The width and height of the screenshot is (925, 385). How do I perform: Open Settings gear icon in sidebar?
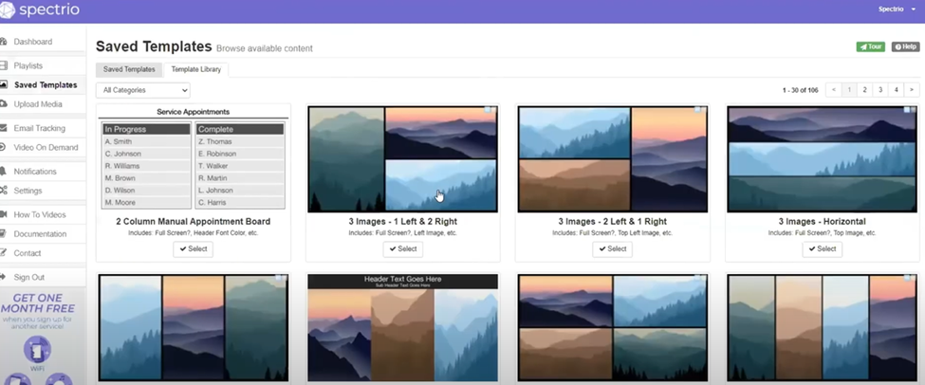click(4, 191)
